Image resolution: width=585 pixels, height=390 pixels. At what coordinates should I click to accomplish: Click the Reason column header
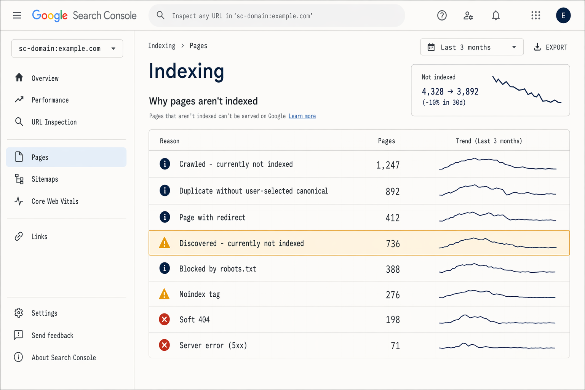pos(169,141)
